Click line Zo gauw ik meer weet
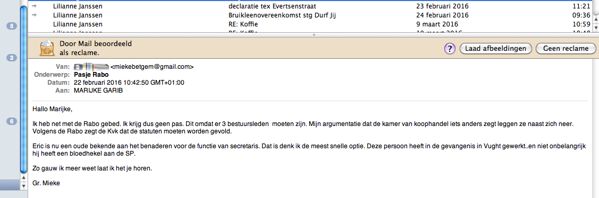 (x=92, y=168)
